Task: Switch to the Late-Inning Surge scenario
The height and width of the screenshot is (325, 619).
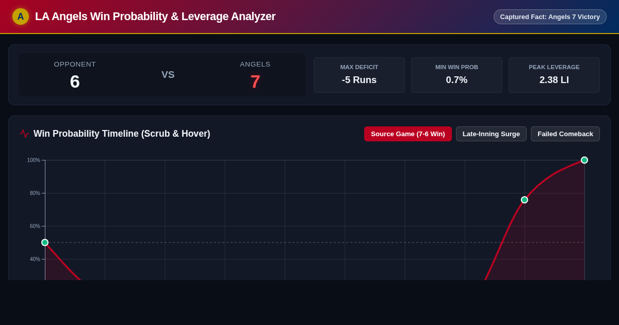Action: click(x=491, y=134)
